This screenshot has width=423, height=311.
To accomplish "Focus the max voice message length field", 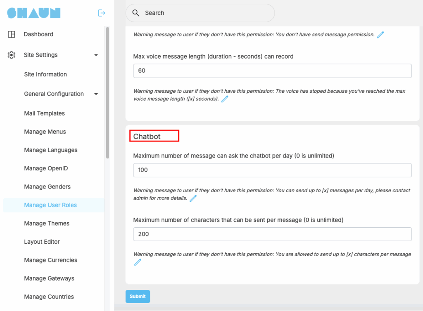I will [x=272, y=71].
